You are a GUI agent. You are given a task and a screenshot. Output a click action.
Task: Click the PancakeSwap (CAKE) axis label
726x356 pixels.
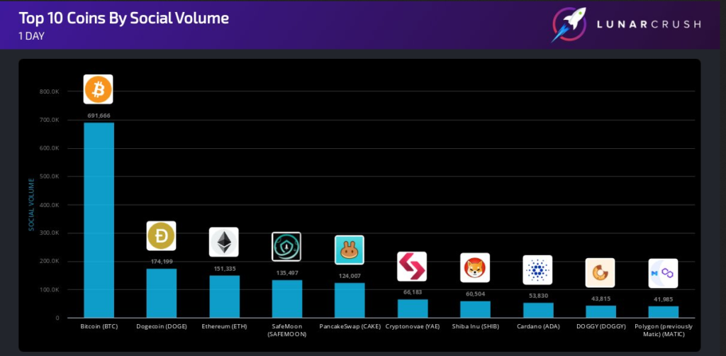point(350,326)
